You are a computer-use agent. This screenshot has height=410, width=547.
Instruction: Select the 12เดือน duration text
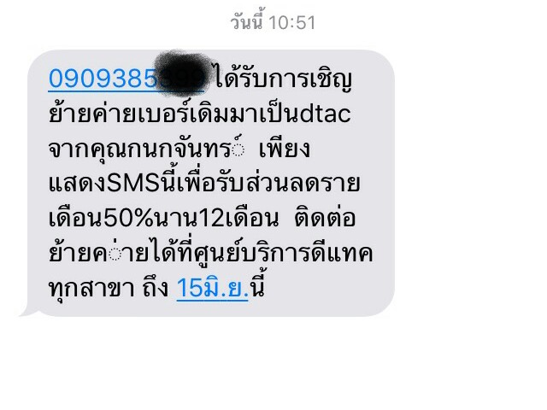tap(235, 219)
